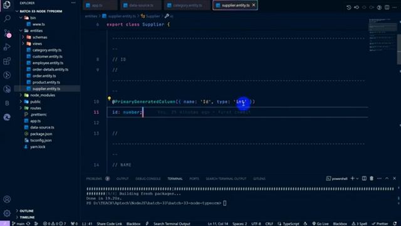Viewport: 401px width, 226px height.
Task: Open the Ports panel tab
Action: pyautogui.click(x=194, y=178)
